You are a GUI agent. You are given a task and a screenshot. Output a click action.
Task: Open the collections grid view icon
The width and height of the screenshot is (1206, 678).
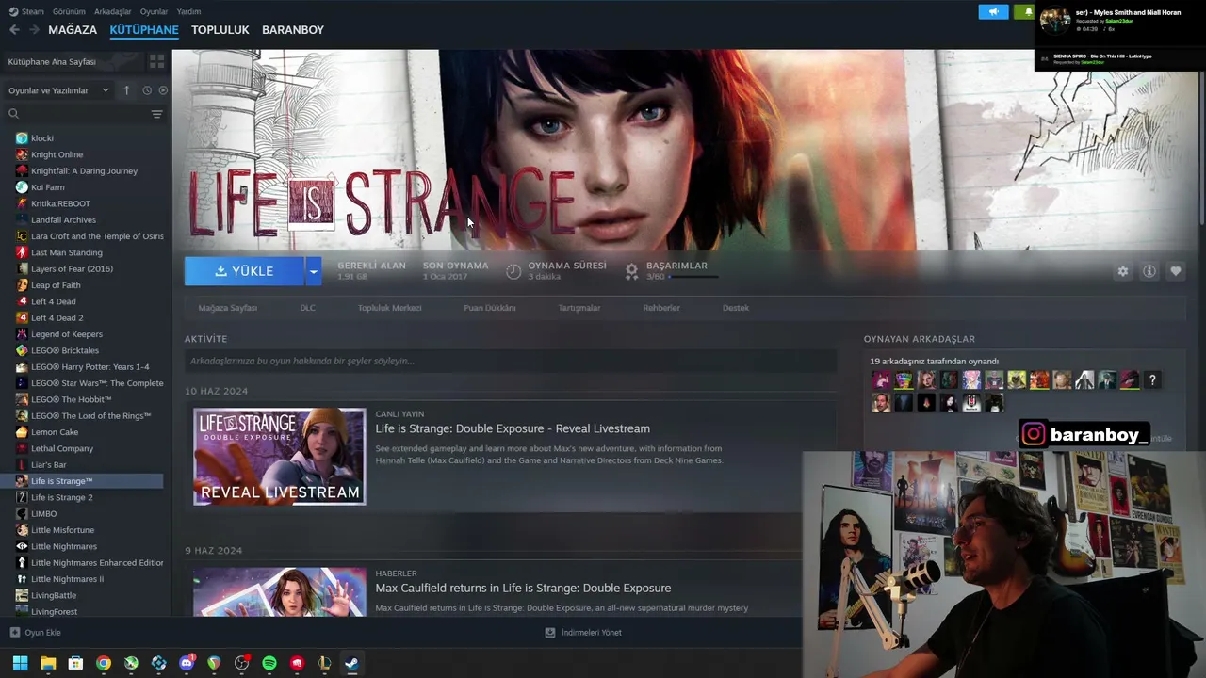click(x=156, y=61)
